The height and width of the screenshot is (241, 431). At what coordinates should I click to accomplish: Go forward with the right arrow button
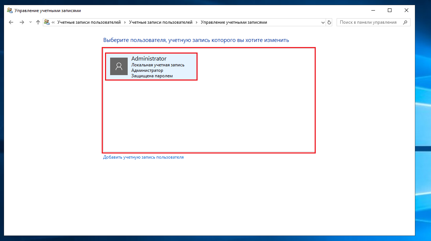coord(22,22)
